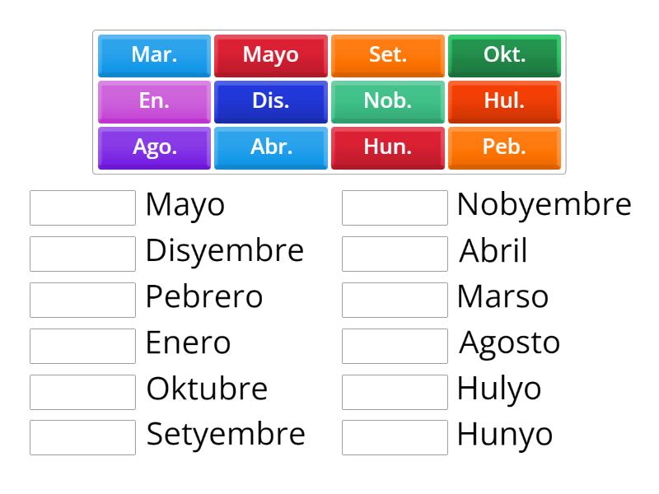
Task: Click the blank slot beside Pebrero
Action: tap(82, 300)
